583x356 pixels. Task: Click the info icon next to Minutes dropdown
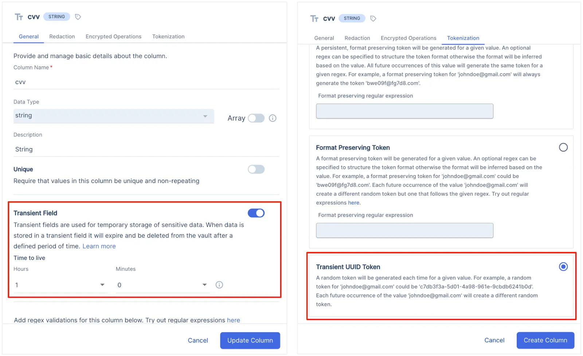click(x=219, y=285)
